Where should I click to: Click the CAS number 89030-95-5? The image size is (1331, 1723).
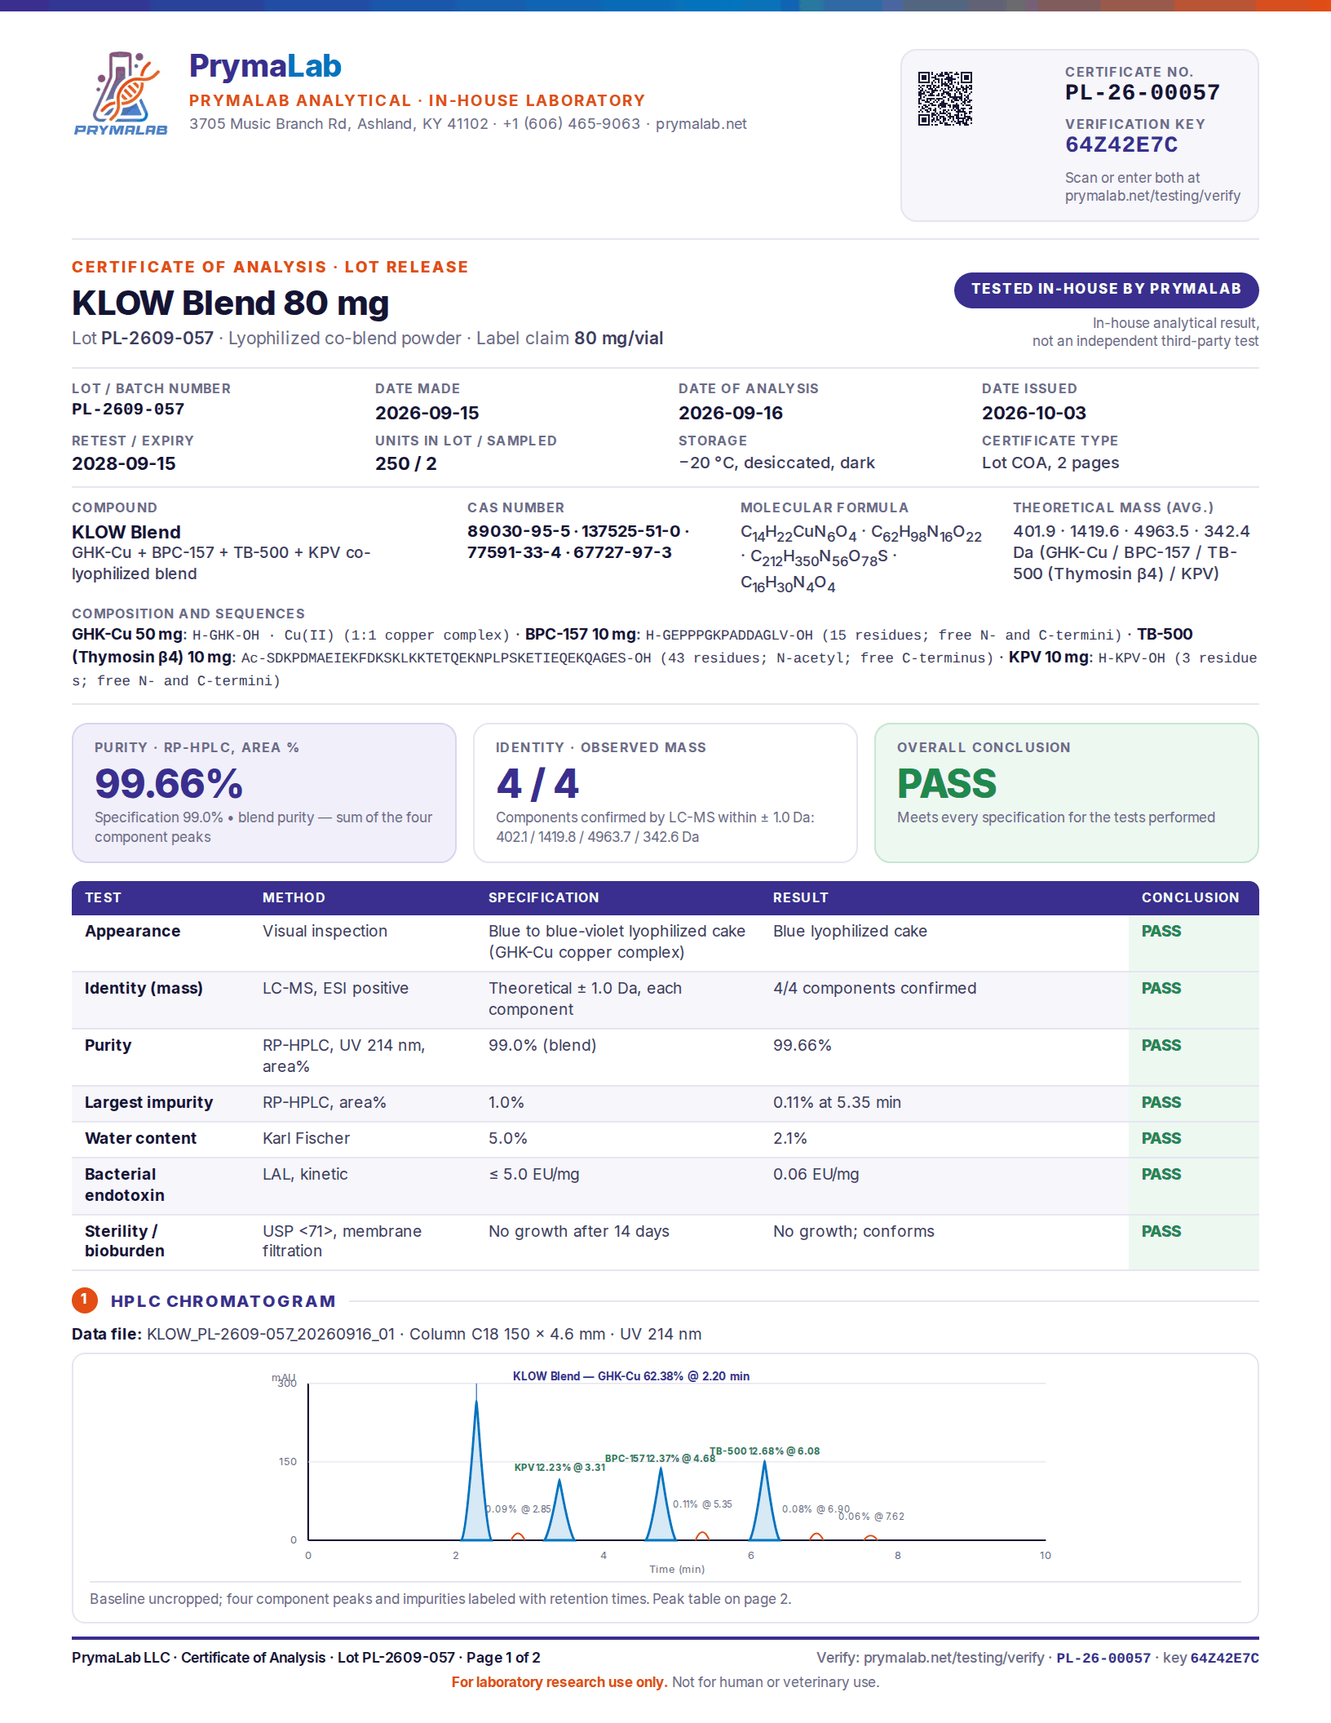click(519, 531)
